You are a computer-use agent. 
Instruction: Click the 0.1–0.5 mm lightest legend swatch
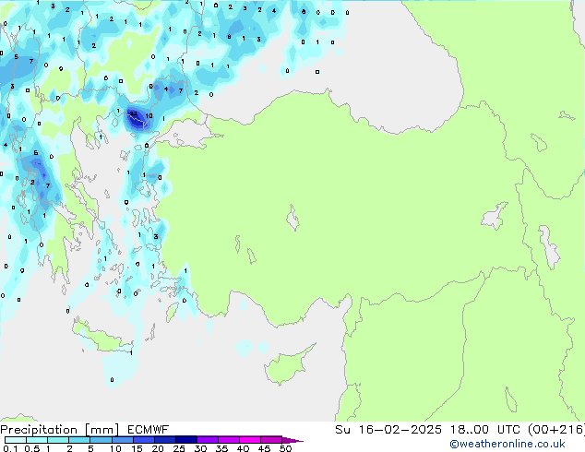tap(16, 440)
